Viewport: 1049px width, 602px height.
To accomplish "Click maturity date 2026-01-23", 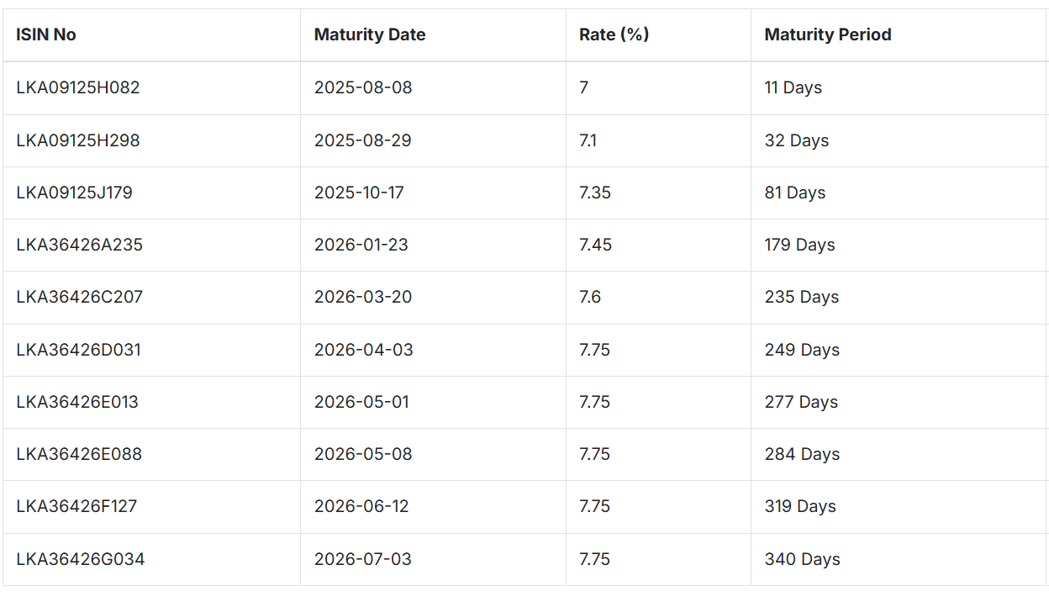I will pyautogui.click(x=362, y=245).
